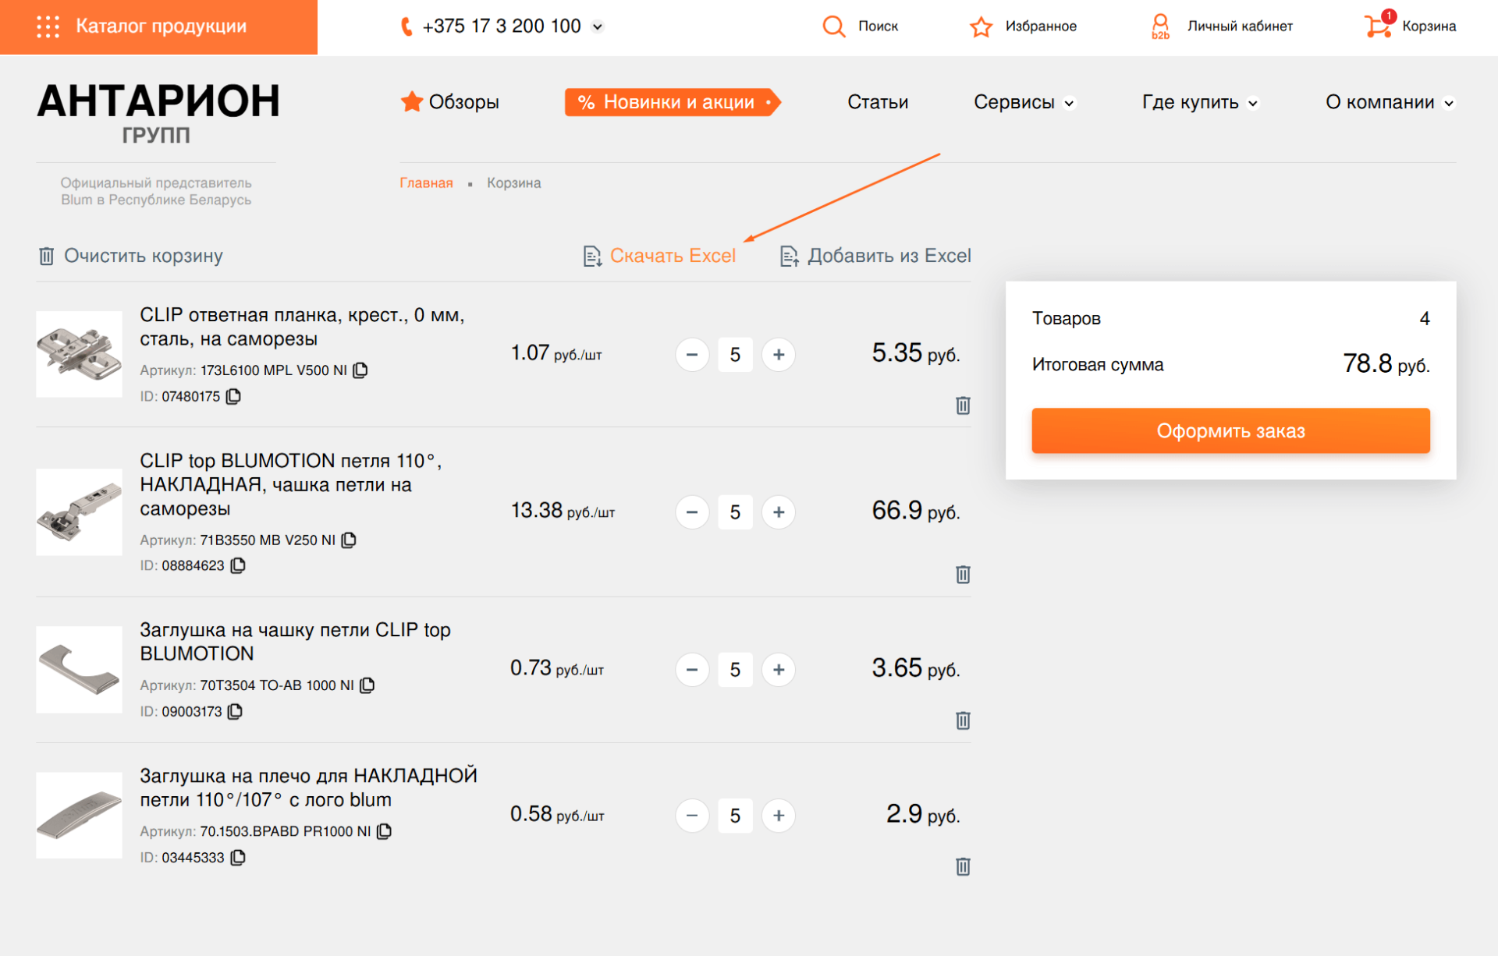Decrease quantity of Заглушка на чашку
1498x956 pixels.
(692, 670)
